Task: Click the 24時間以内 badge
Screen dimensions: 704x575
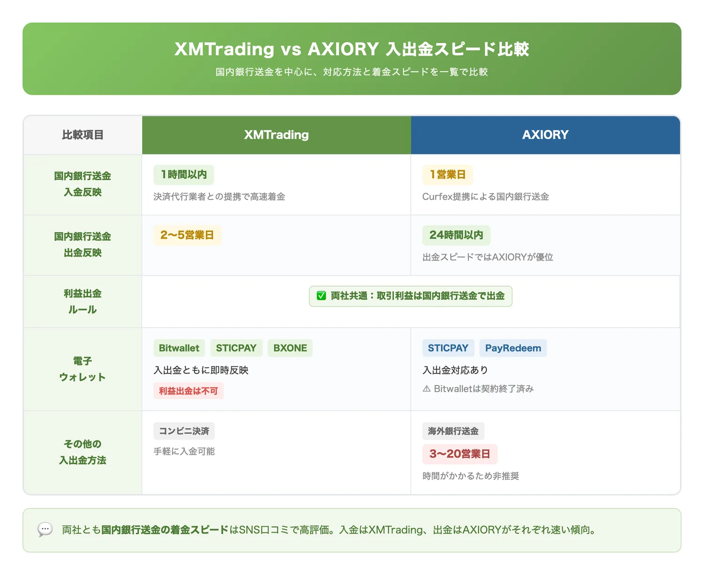Action: 456,235
